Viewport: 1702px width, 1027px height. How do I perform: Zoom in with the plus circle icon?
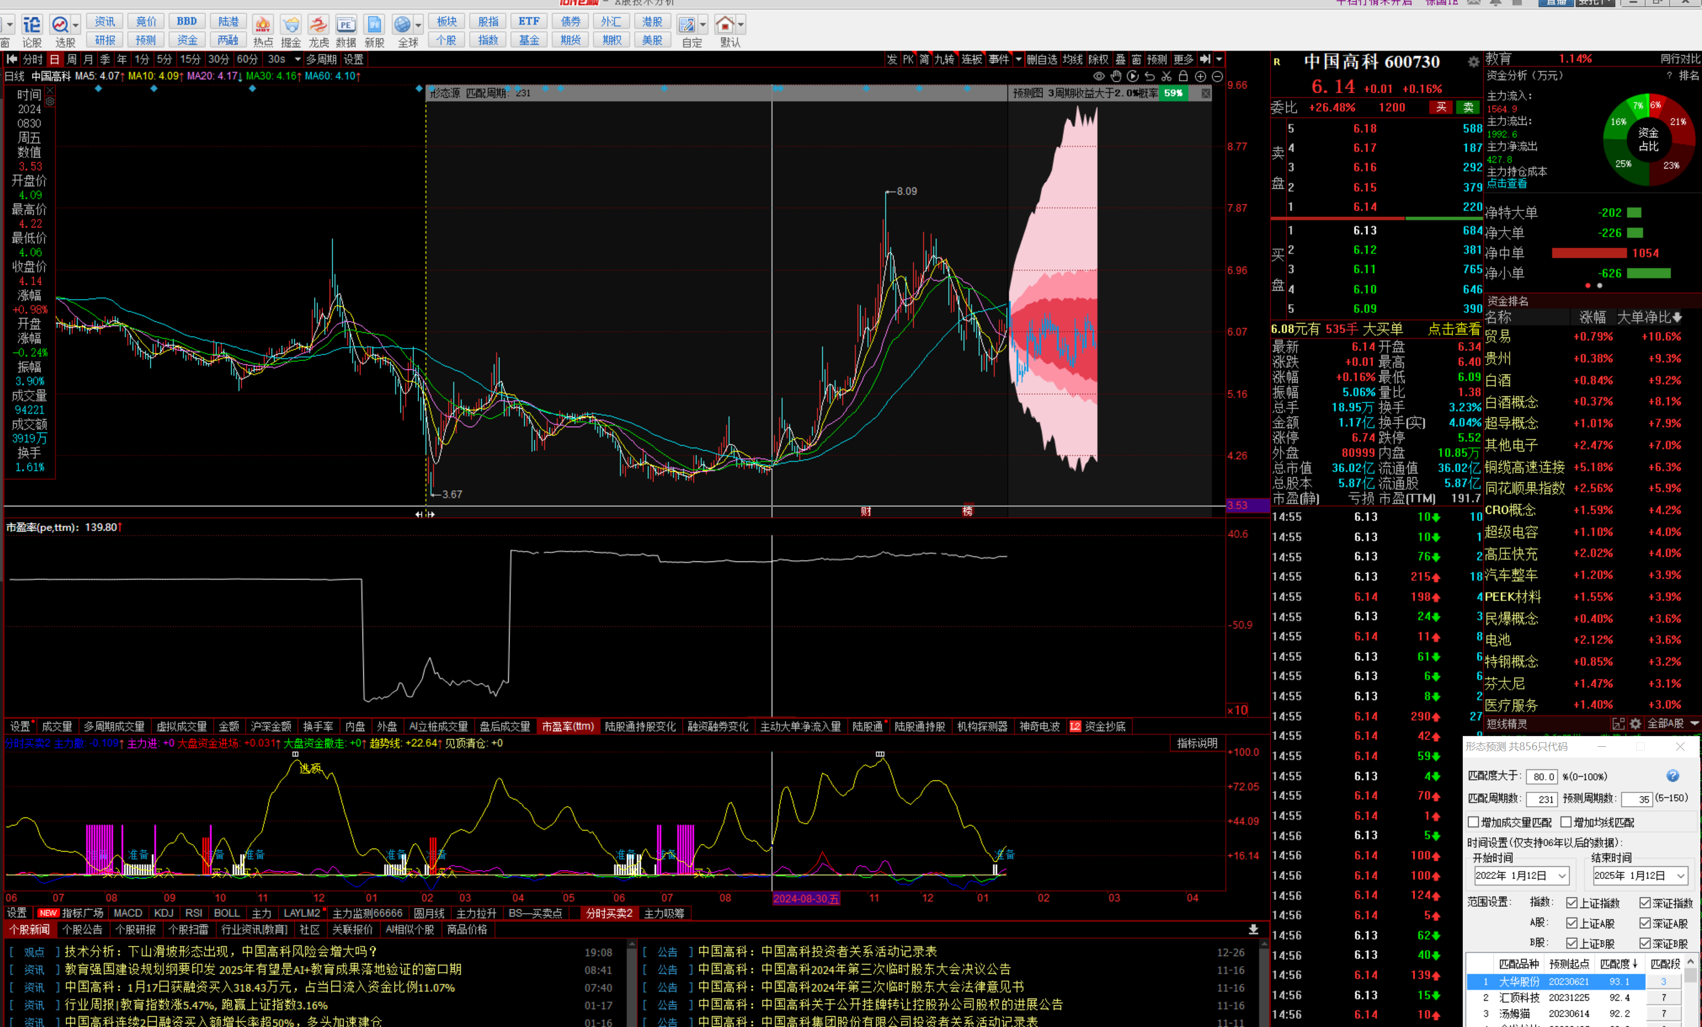1201,77
